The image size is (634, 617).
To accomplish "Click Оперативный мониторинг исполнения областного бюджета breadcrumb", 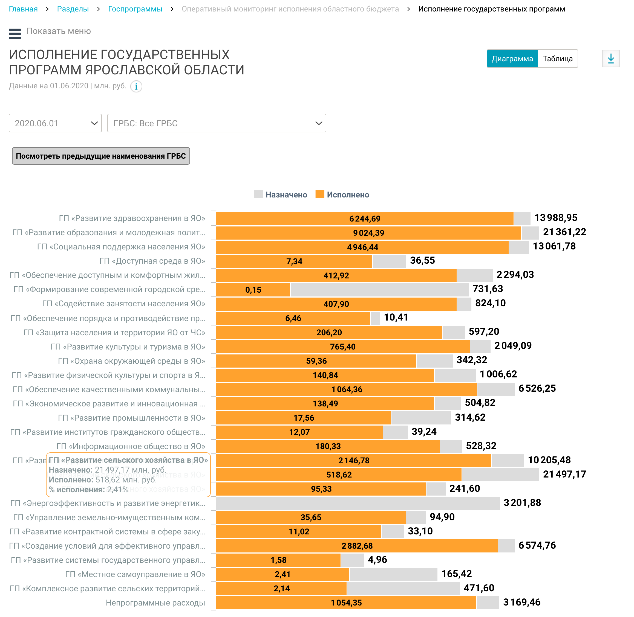I will pos(290,9).
